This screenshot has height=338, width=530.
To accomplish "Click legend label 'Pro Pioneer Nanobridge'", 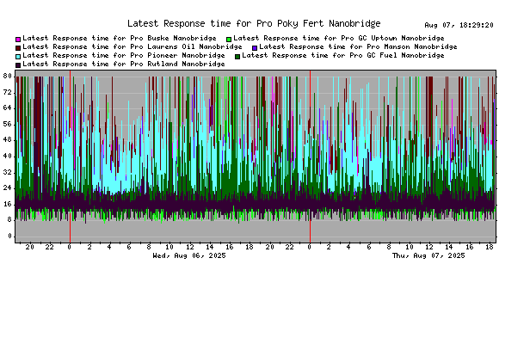I will (177, 55).
